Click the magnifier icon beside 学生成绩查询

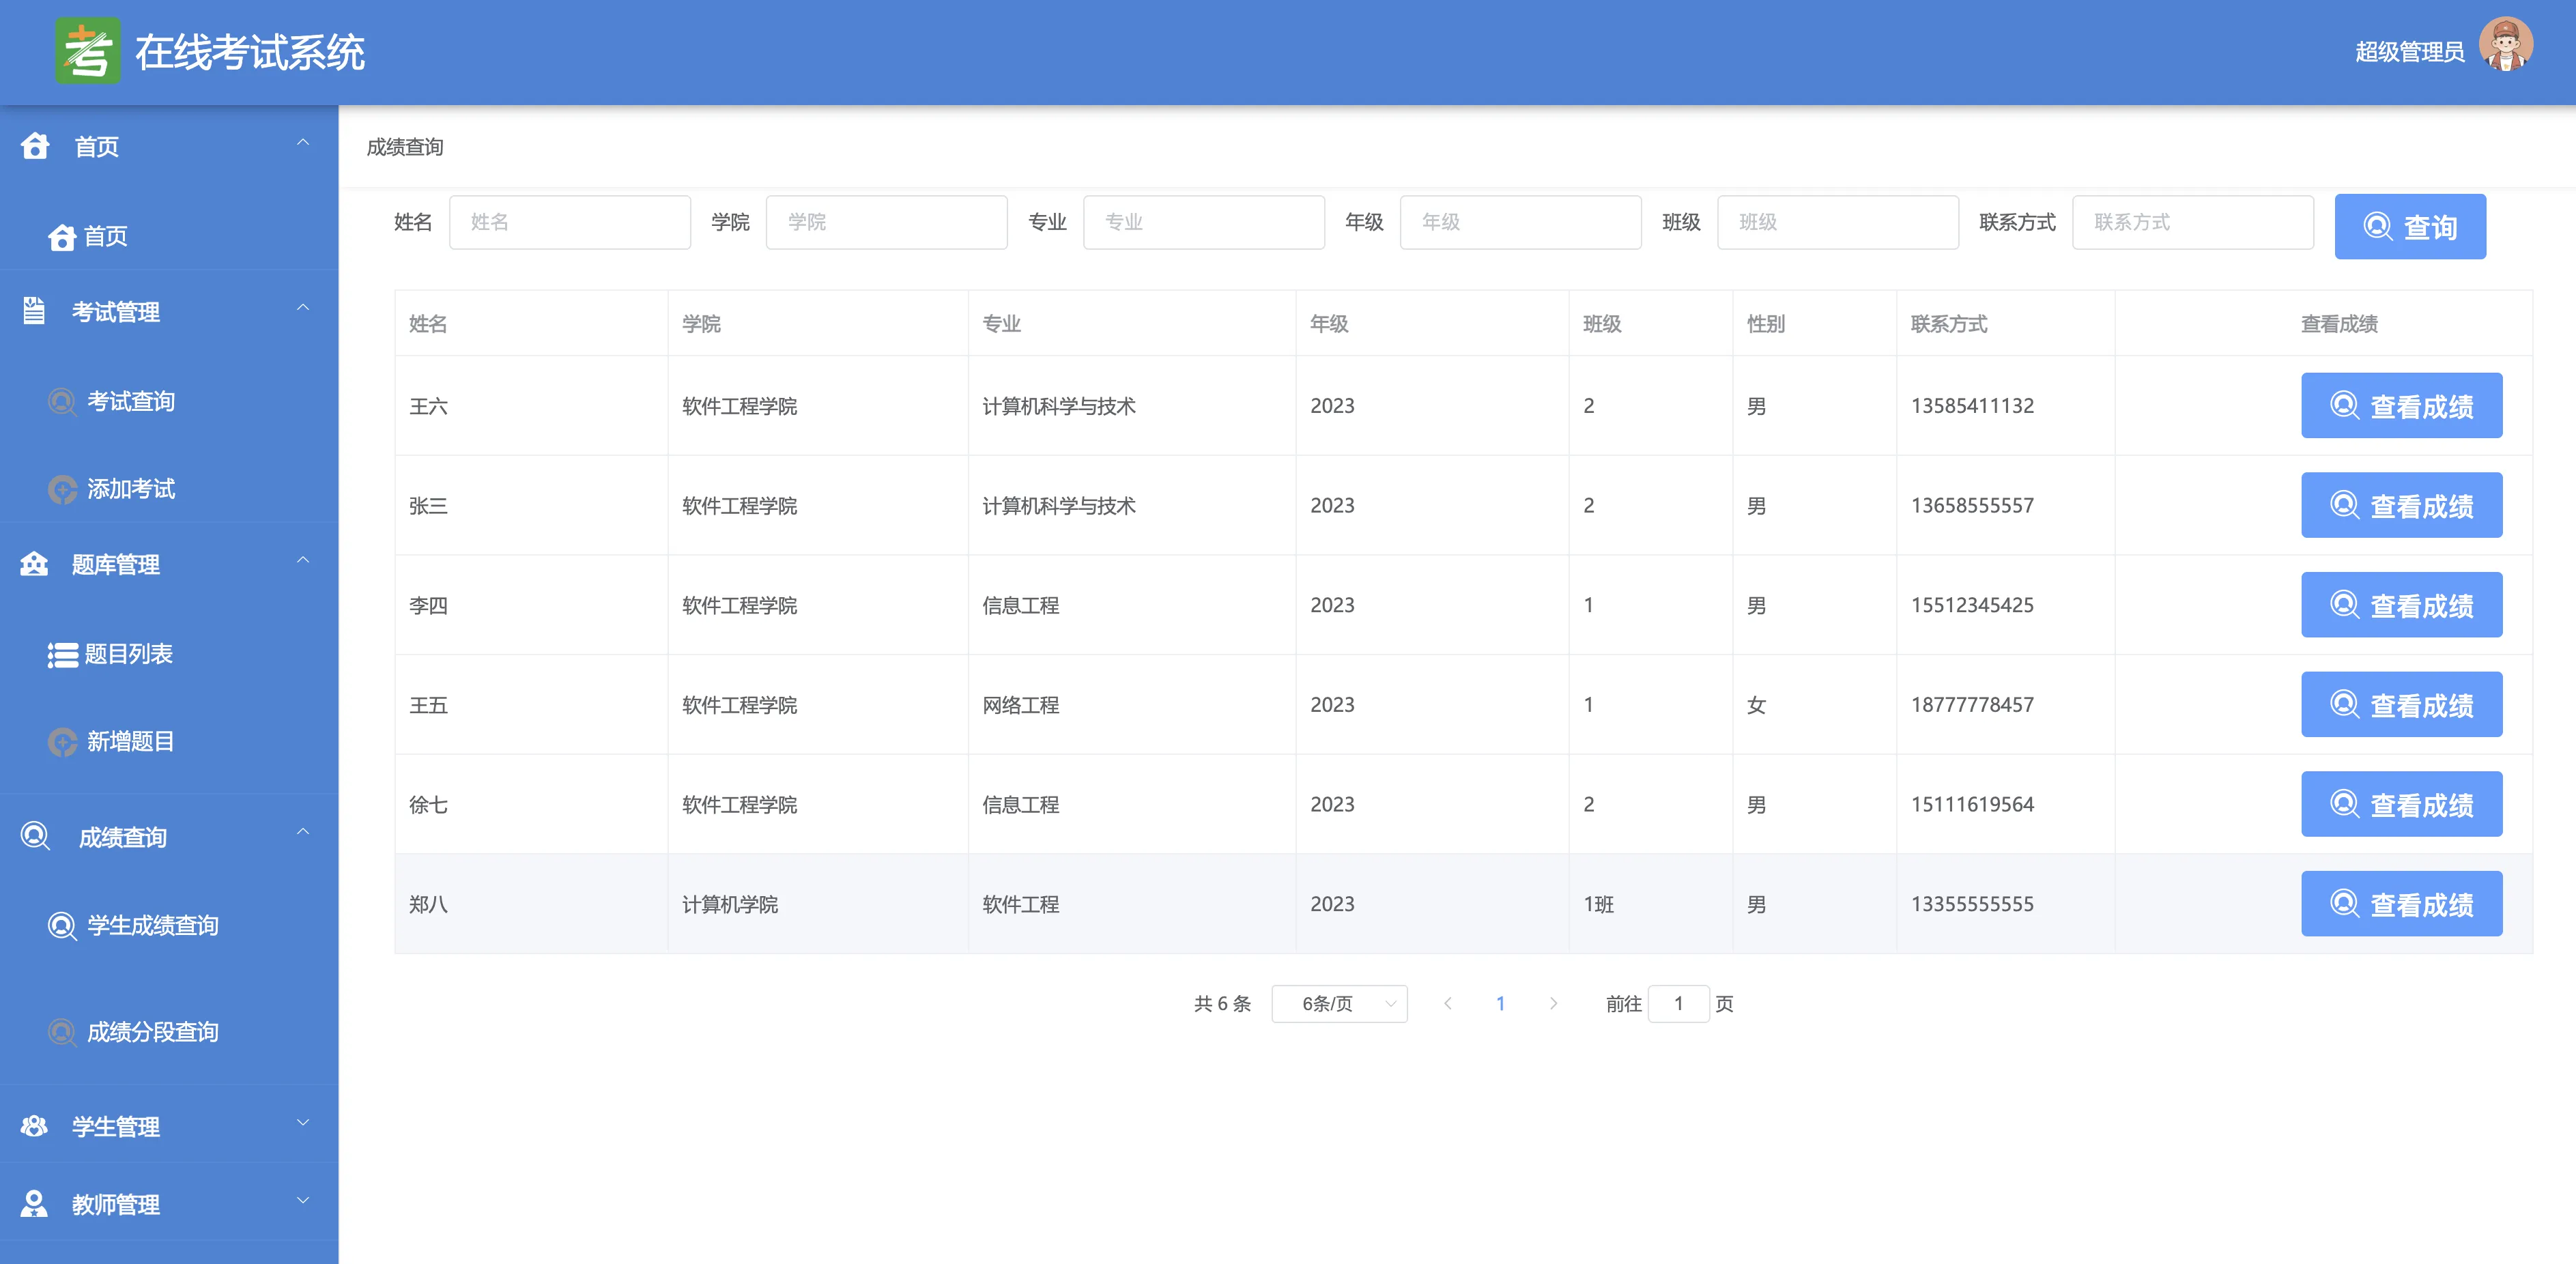pos(62,926)
